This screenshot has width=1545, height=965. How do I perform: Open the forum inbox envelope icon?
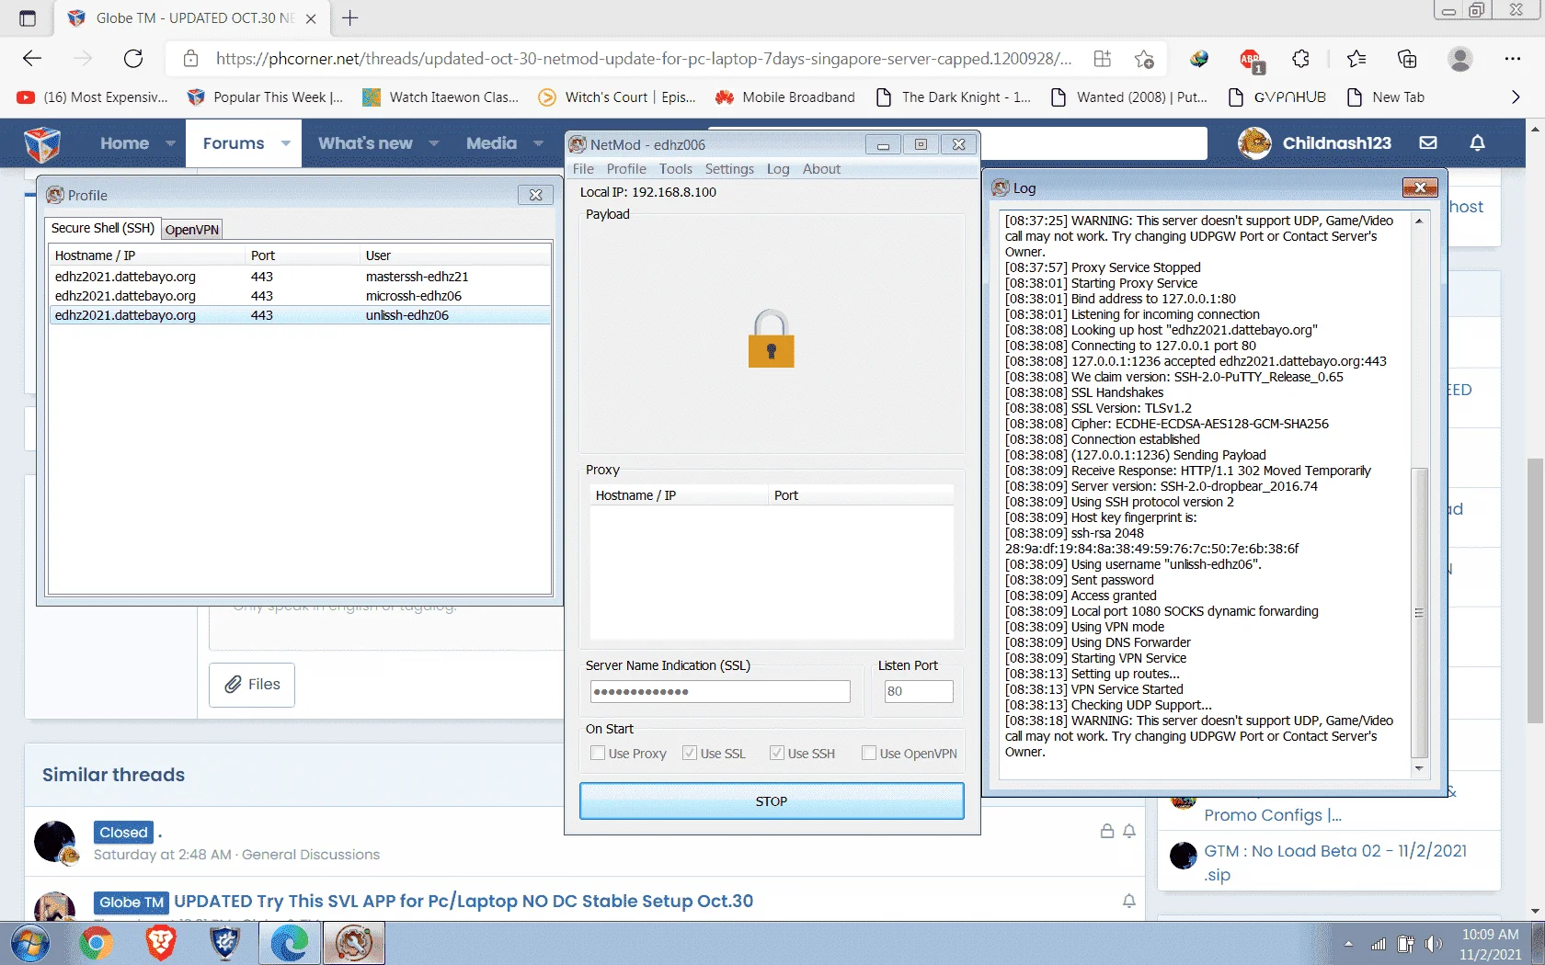(x=1428, y=142)
